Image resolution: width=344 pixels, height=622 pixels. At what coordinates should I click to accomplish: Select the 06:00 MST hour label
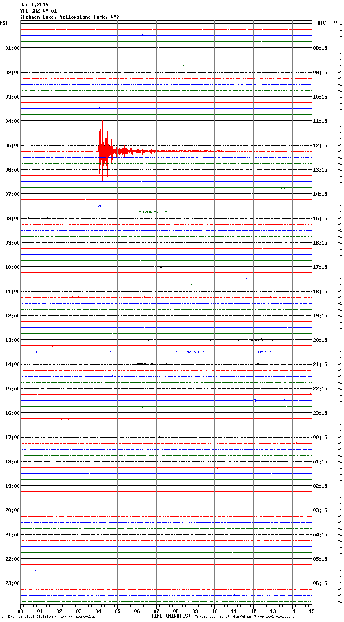[x=13, y=170]
